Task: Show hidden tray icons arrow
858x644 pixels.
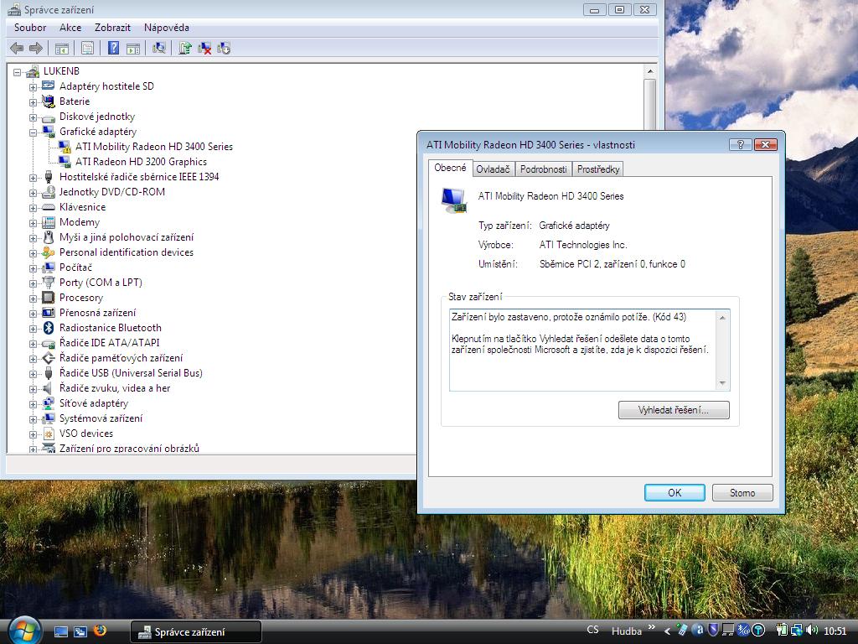Action: tap(667, 631)
